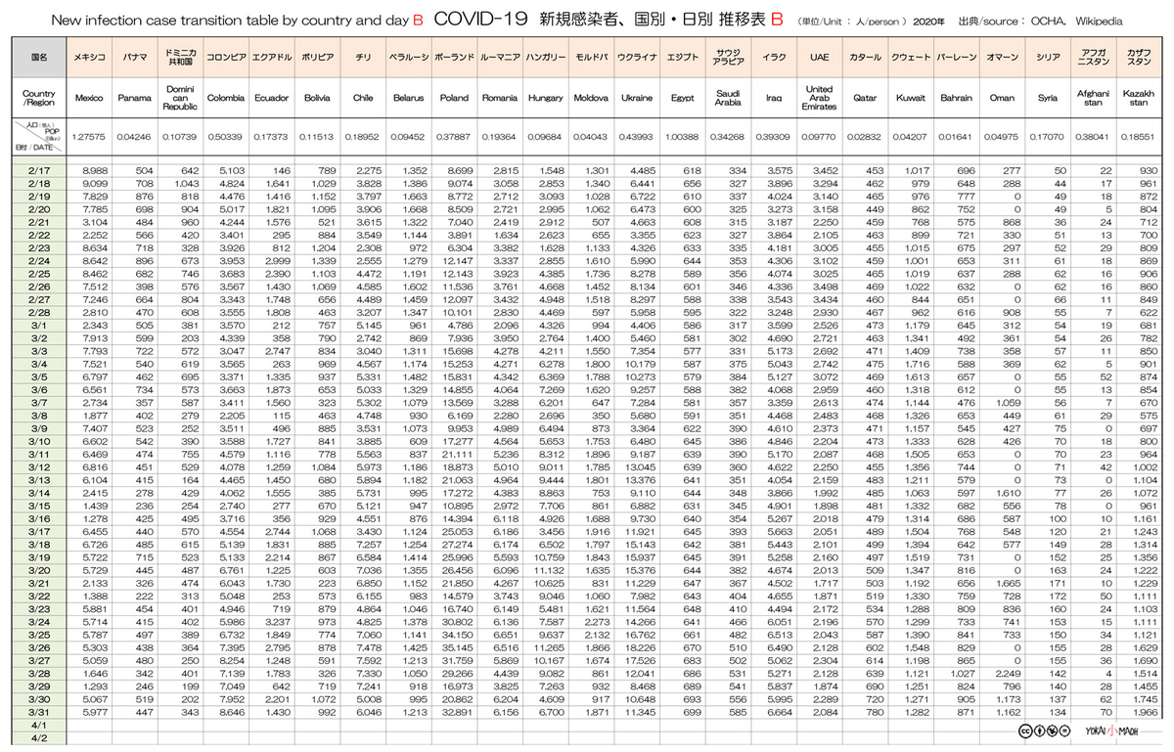1174x752 pixels.
Task: Click the Japanese header 'ウクライナ'
Action: point(637,59)
